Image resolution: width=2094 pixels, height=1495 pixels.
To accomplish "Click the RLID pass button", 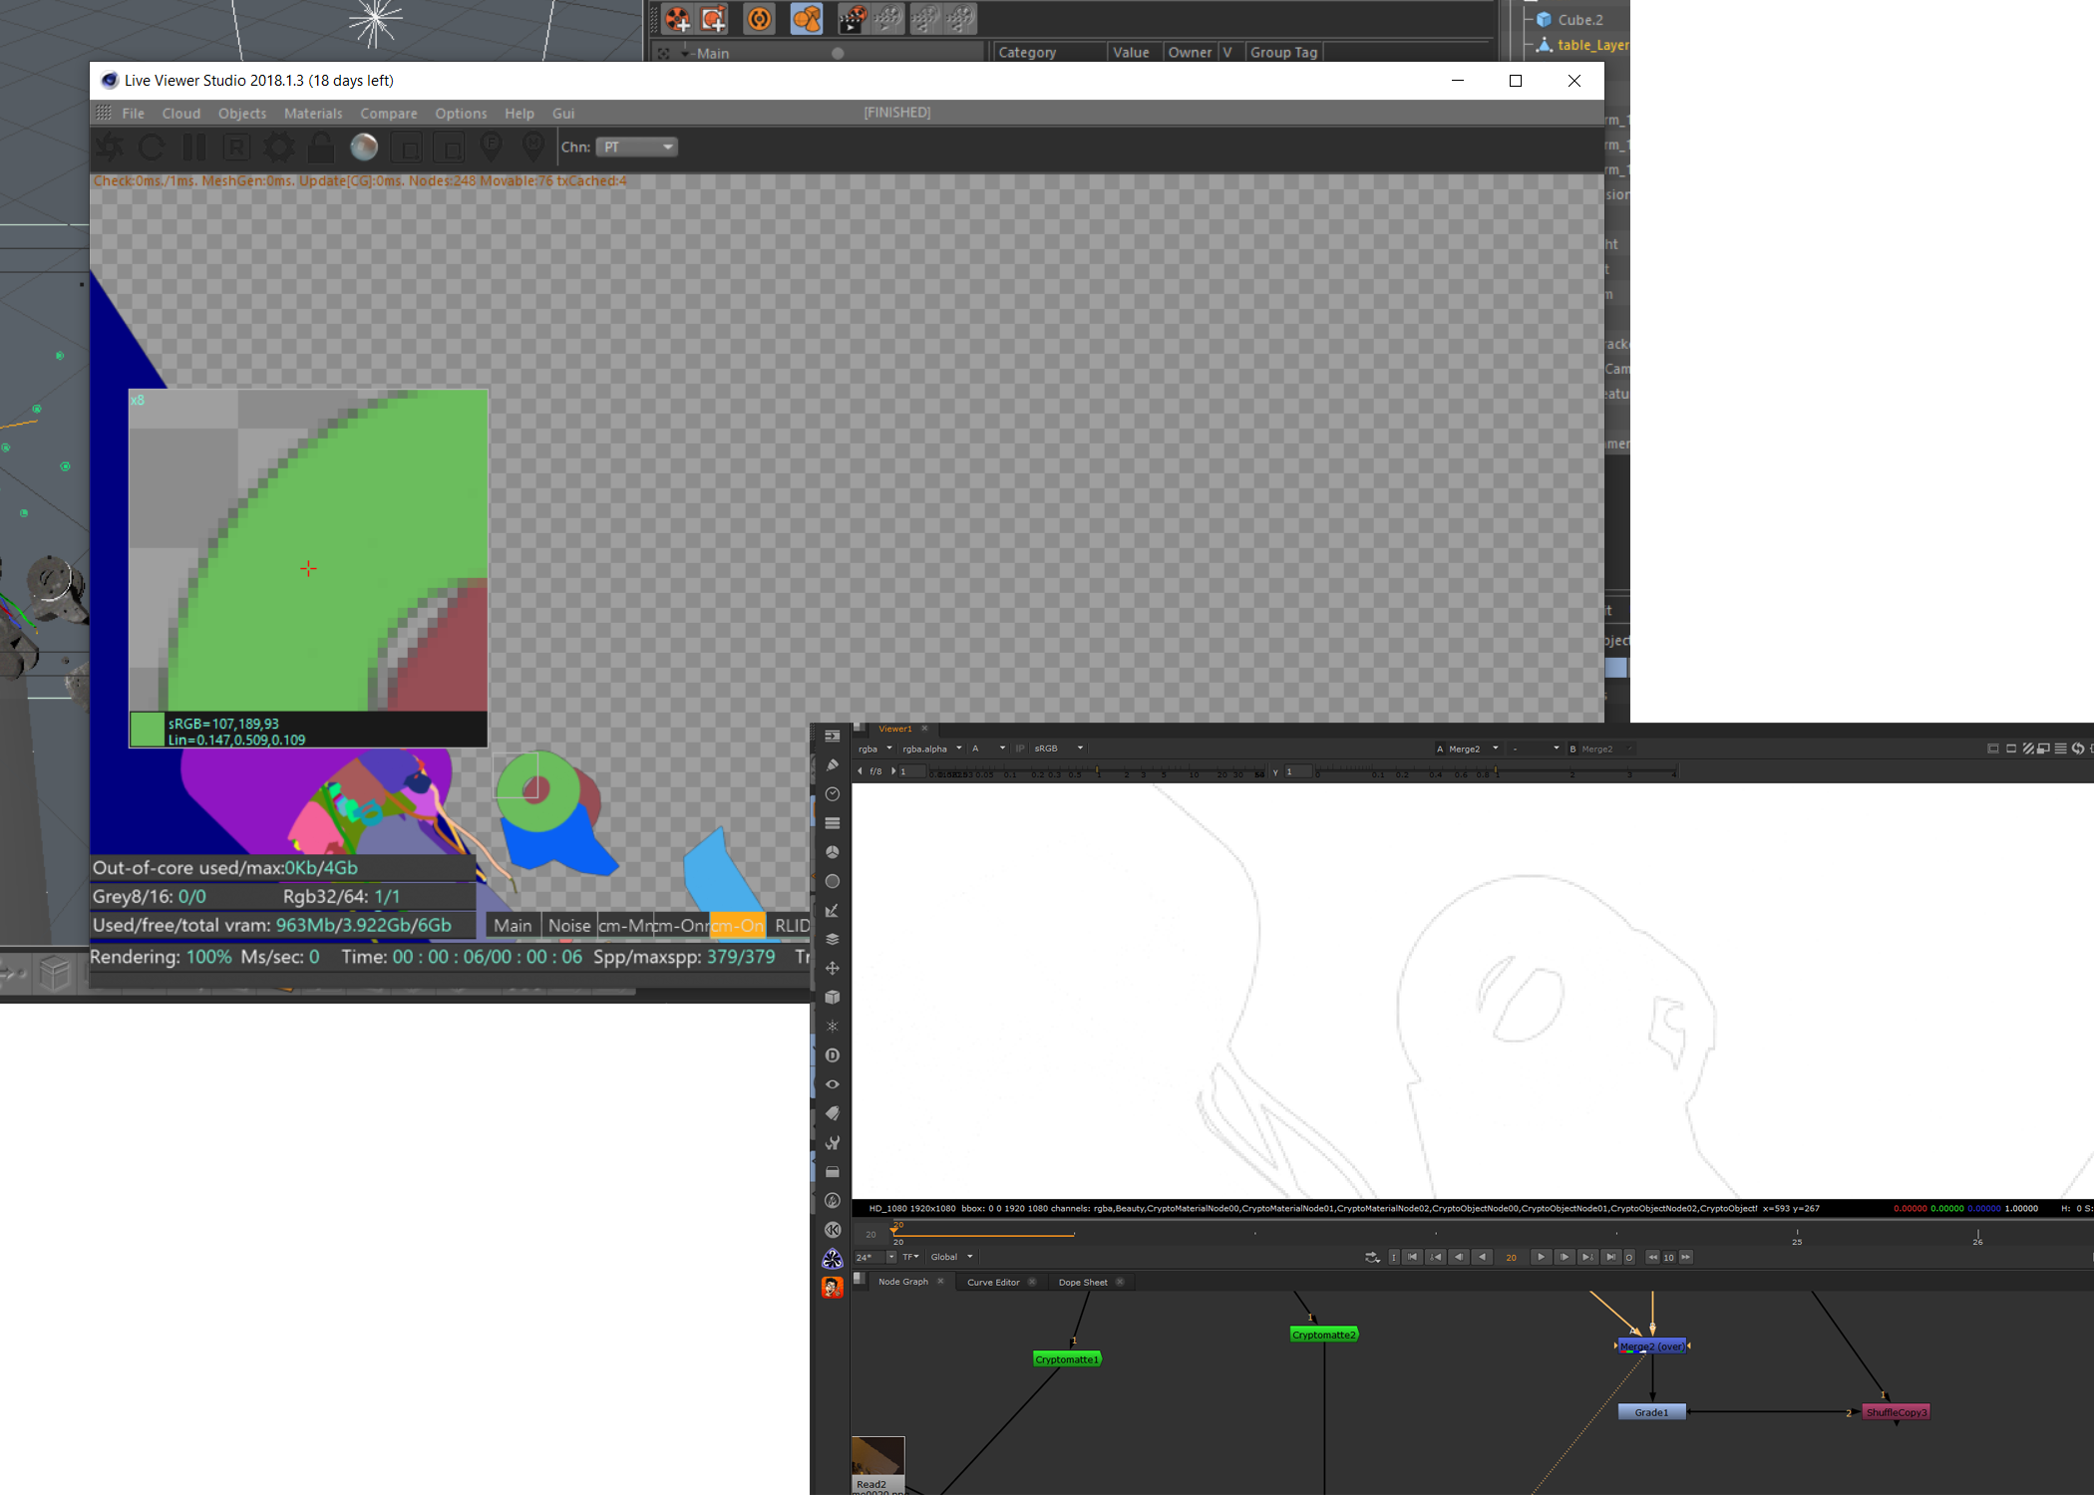I will pyautogui.click(x=792, y=926).
